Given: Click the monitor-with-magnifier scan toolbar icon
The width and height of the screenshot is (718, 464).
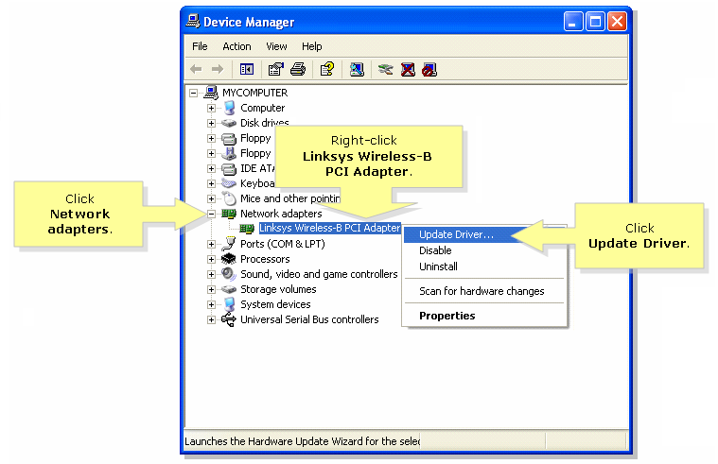Looking at the screenshot, I should point(357,70).
